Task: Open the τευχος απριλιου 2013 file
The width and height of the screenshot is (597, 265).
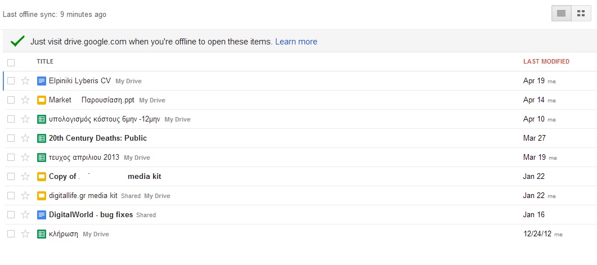Action: [84, 158]
